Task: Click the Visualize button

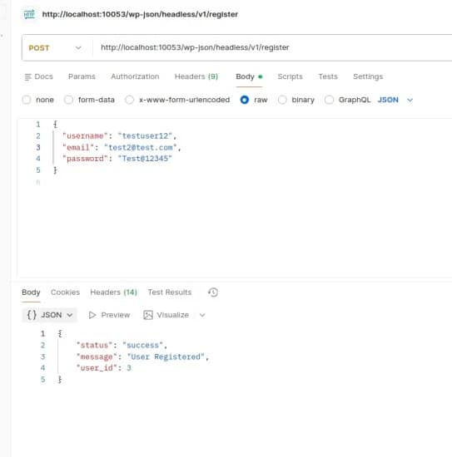Action: (x=166, y=315)
